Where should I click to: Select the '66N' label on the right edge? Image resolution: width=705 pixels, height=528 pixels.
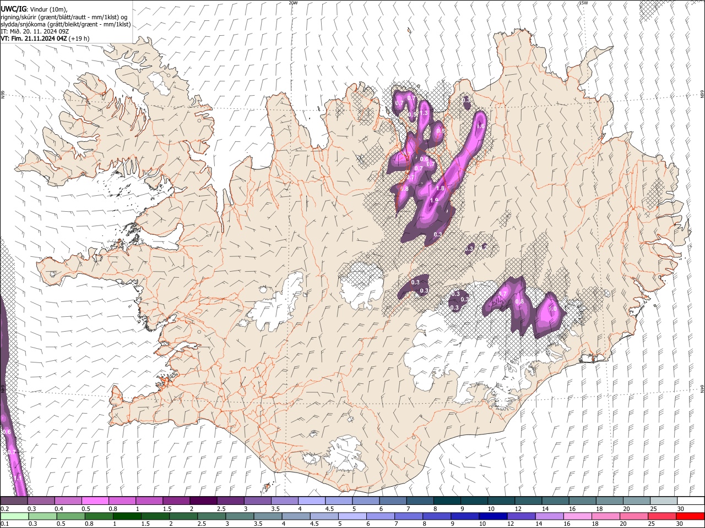pos(702,95)
